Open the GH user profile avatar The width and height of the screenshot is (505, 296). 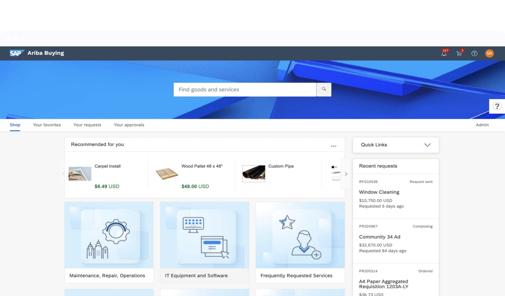coord(489,53)
